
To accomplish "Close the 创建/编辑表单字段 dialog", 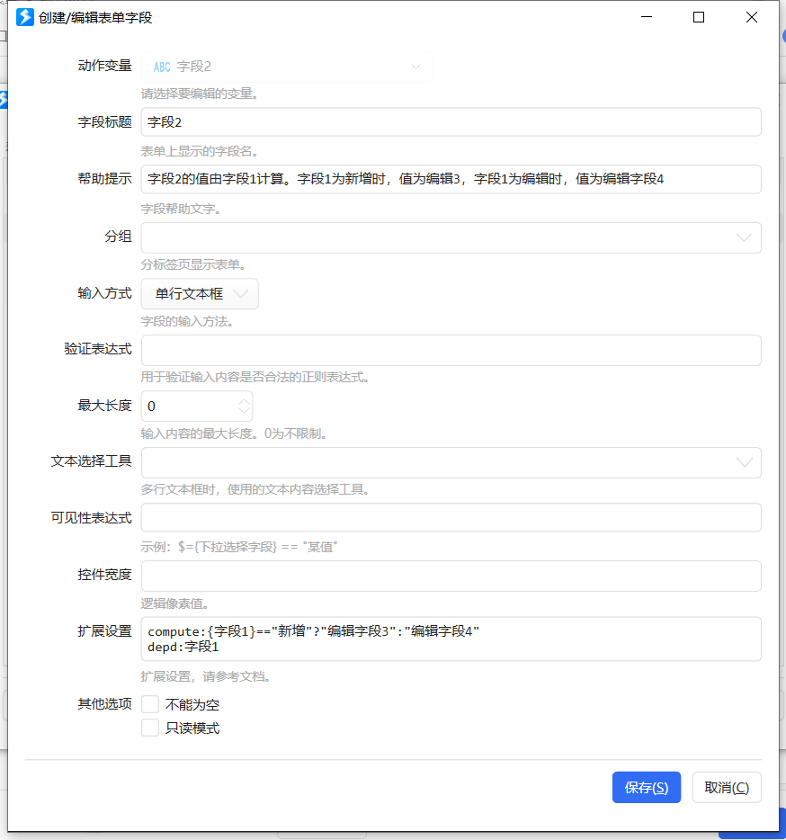I will click(x=752, y=17).
